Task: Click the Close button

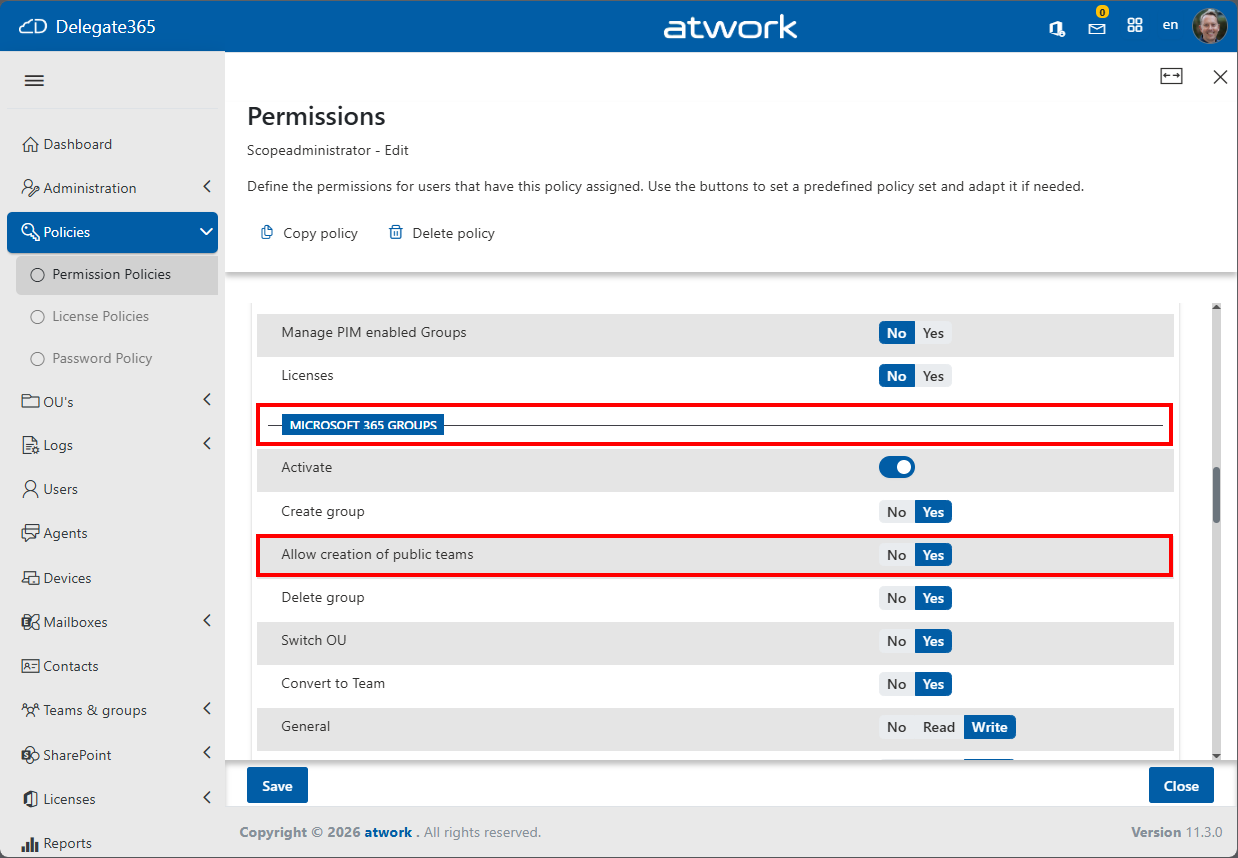Action: click(1181, 786)
